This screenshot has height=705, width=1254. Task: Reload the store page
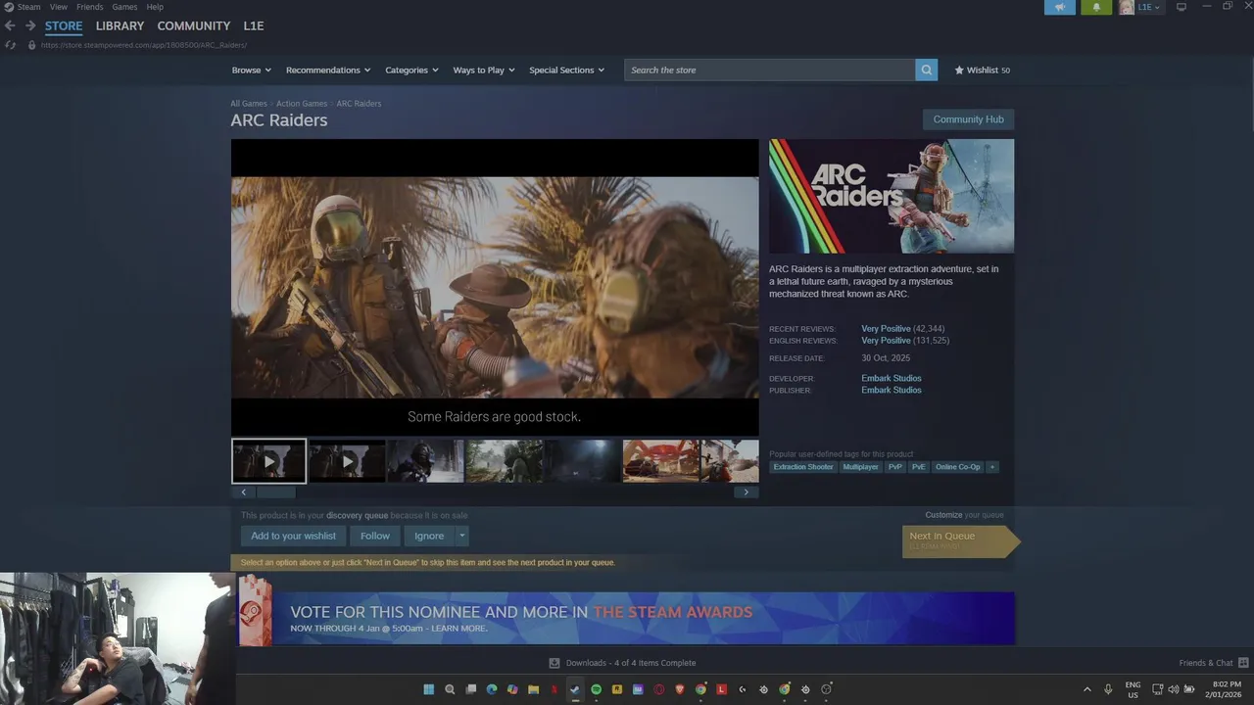coord(10,45)
